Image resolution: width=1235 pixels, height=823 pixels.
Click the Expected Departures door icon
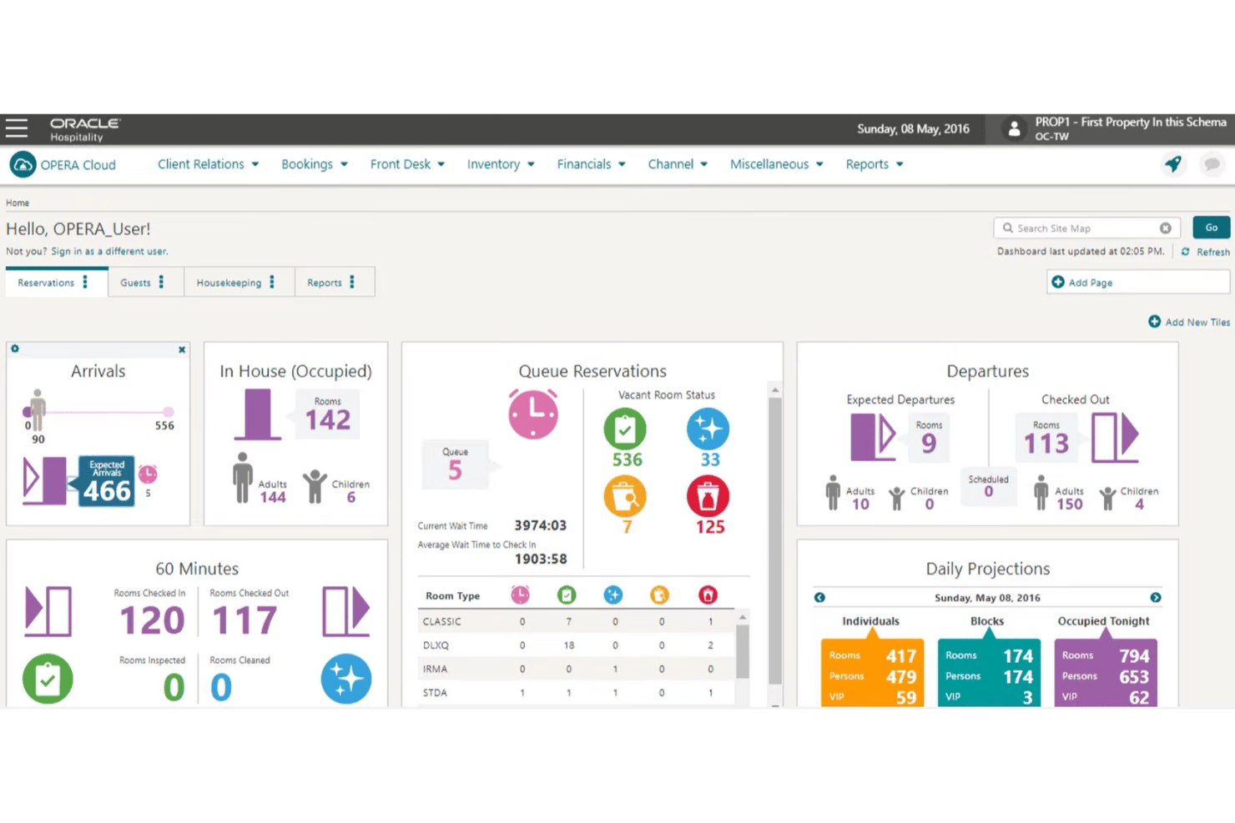coord(873,436)
